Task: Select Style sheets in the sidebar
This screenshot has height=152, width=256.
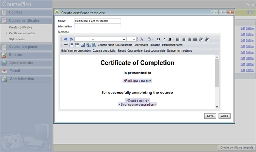Action: tap(17, 39)
